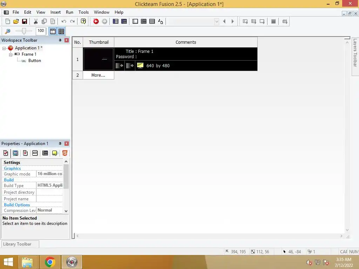Viewport: 359px width, 269px height.
Task: Go to previous frame arrow
Action: (x=224, y=21)
